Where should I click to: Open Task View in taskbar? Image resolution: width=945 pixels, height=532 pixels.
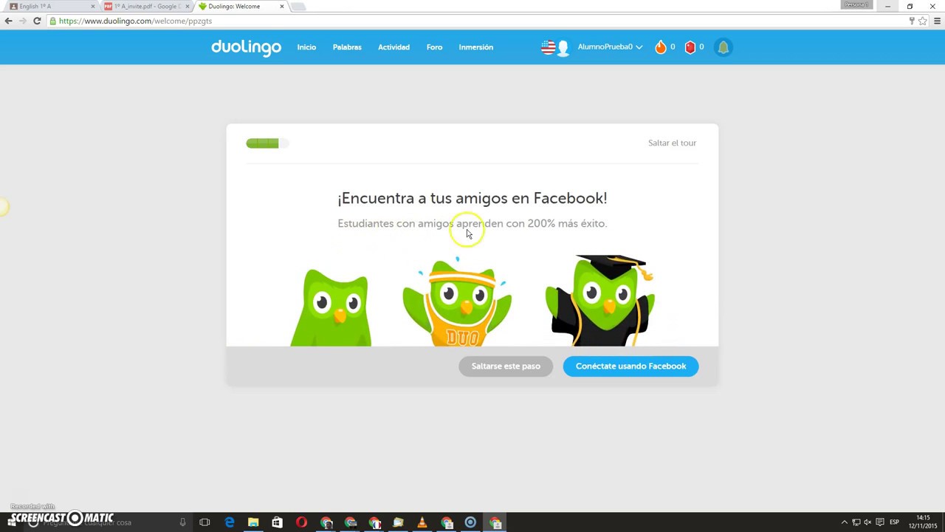205,522
